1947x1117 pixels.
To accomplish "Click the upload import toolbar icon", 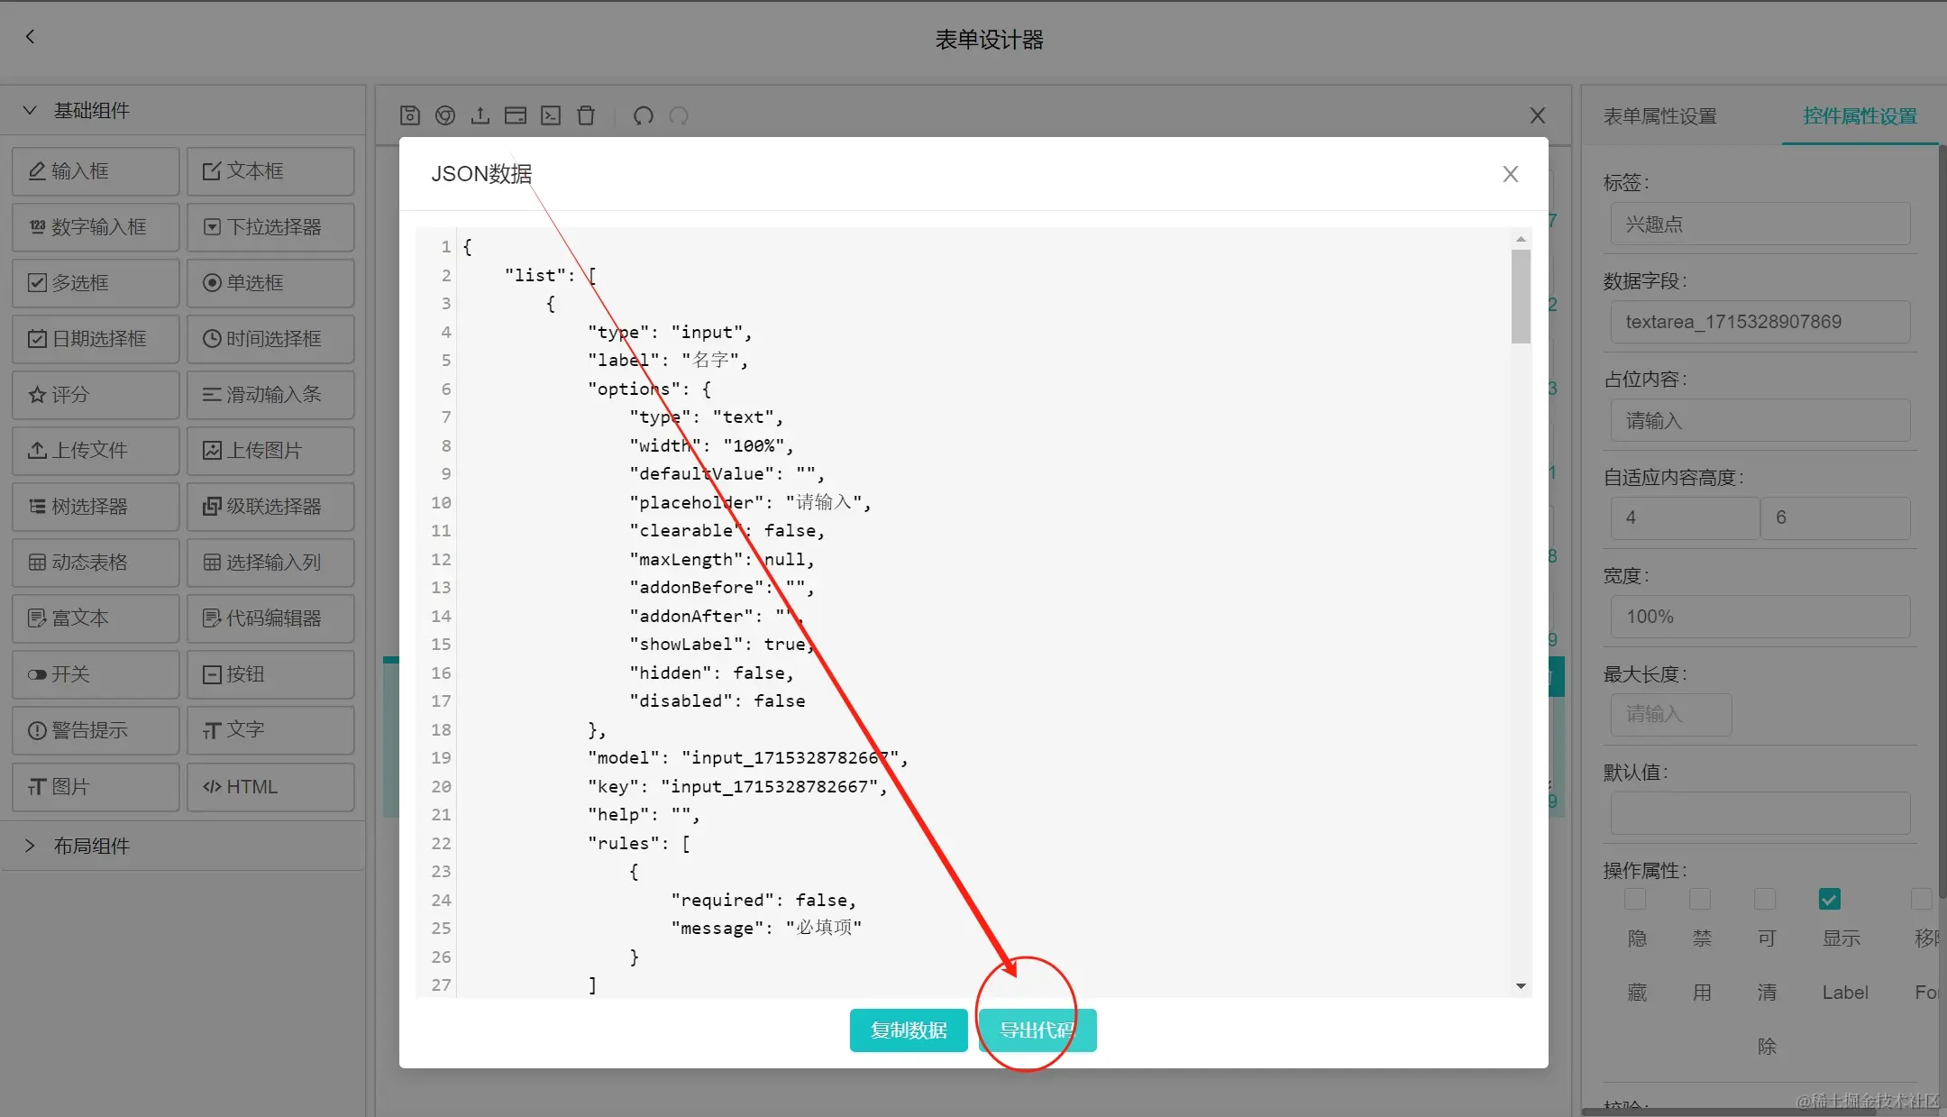I will coord(480,115).
